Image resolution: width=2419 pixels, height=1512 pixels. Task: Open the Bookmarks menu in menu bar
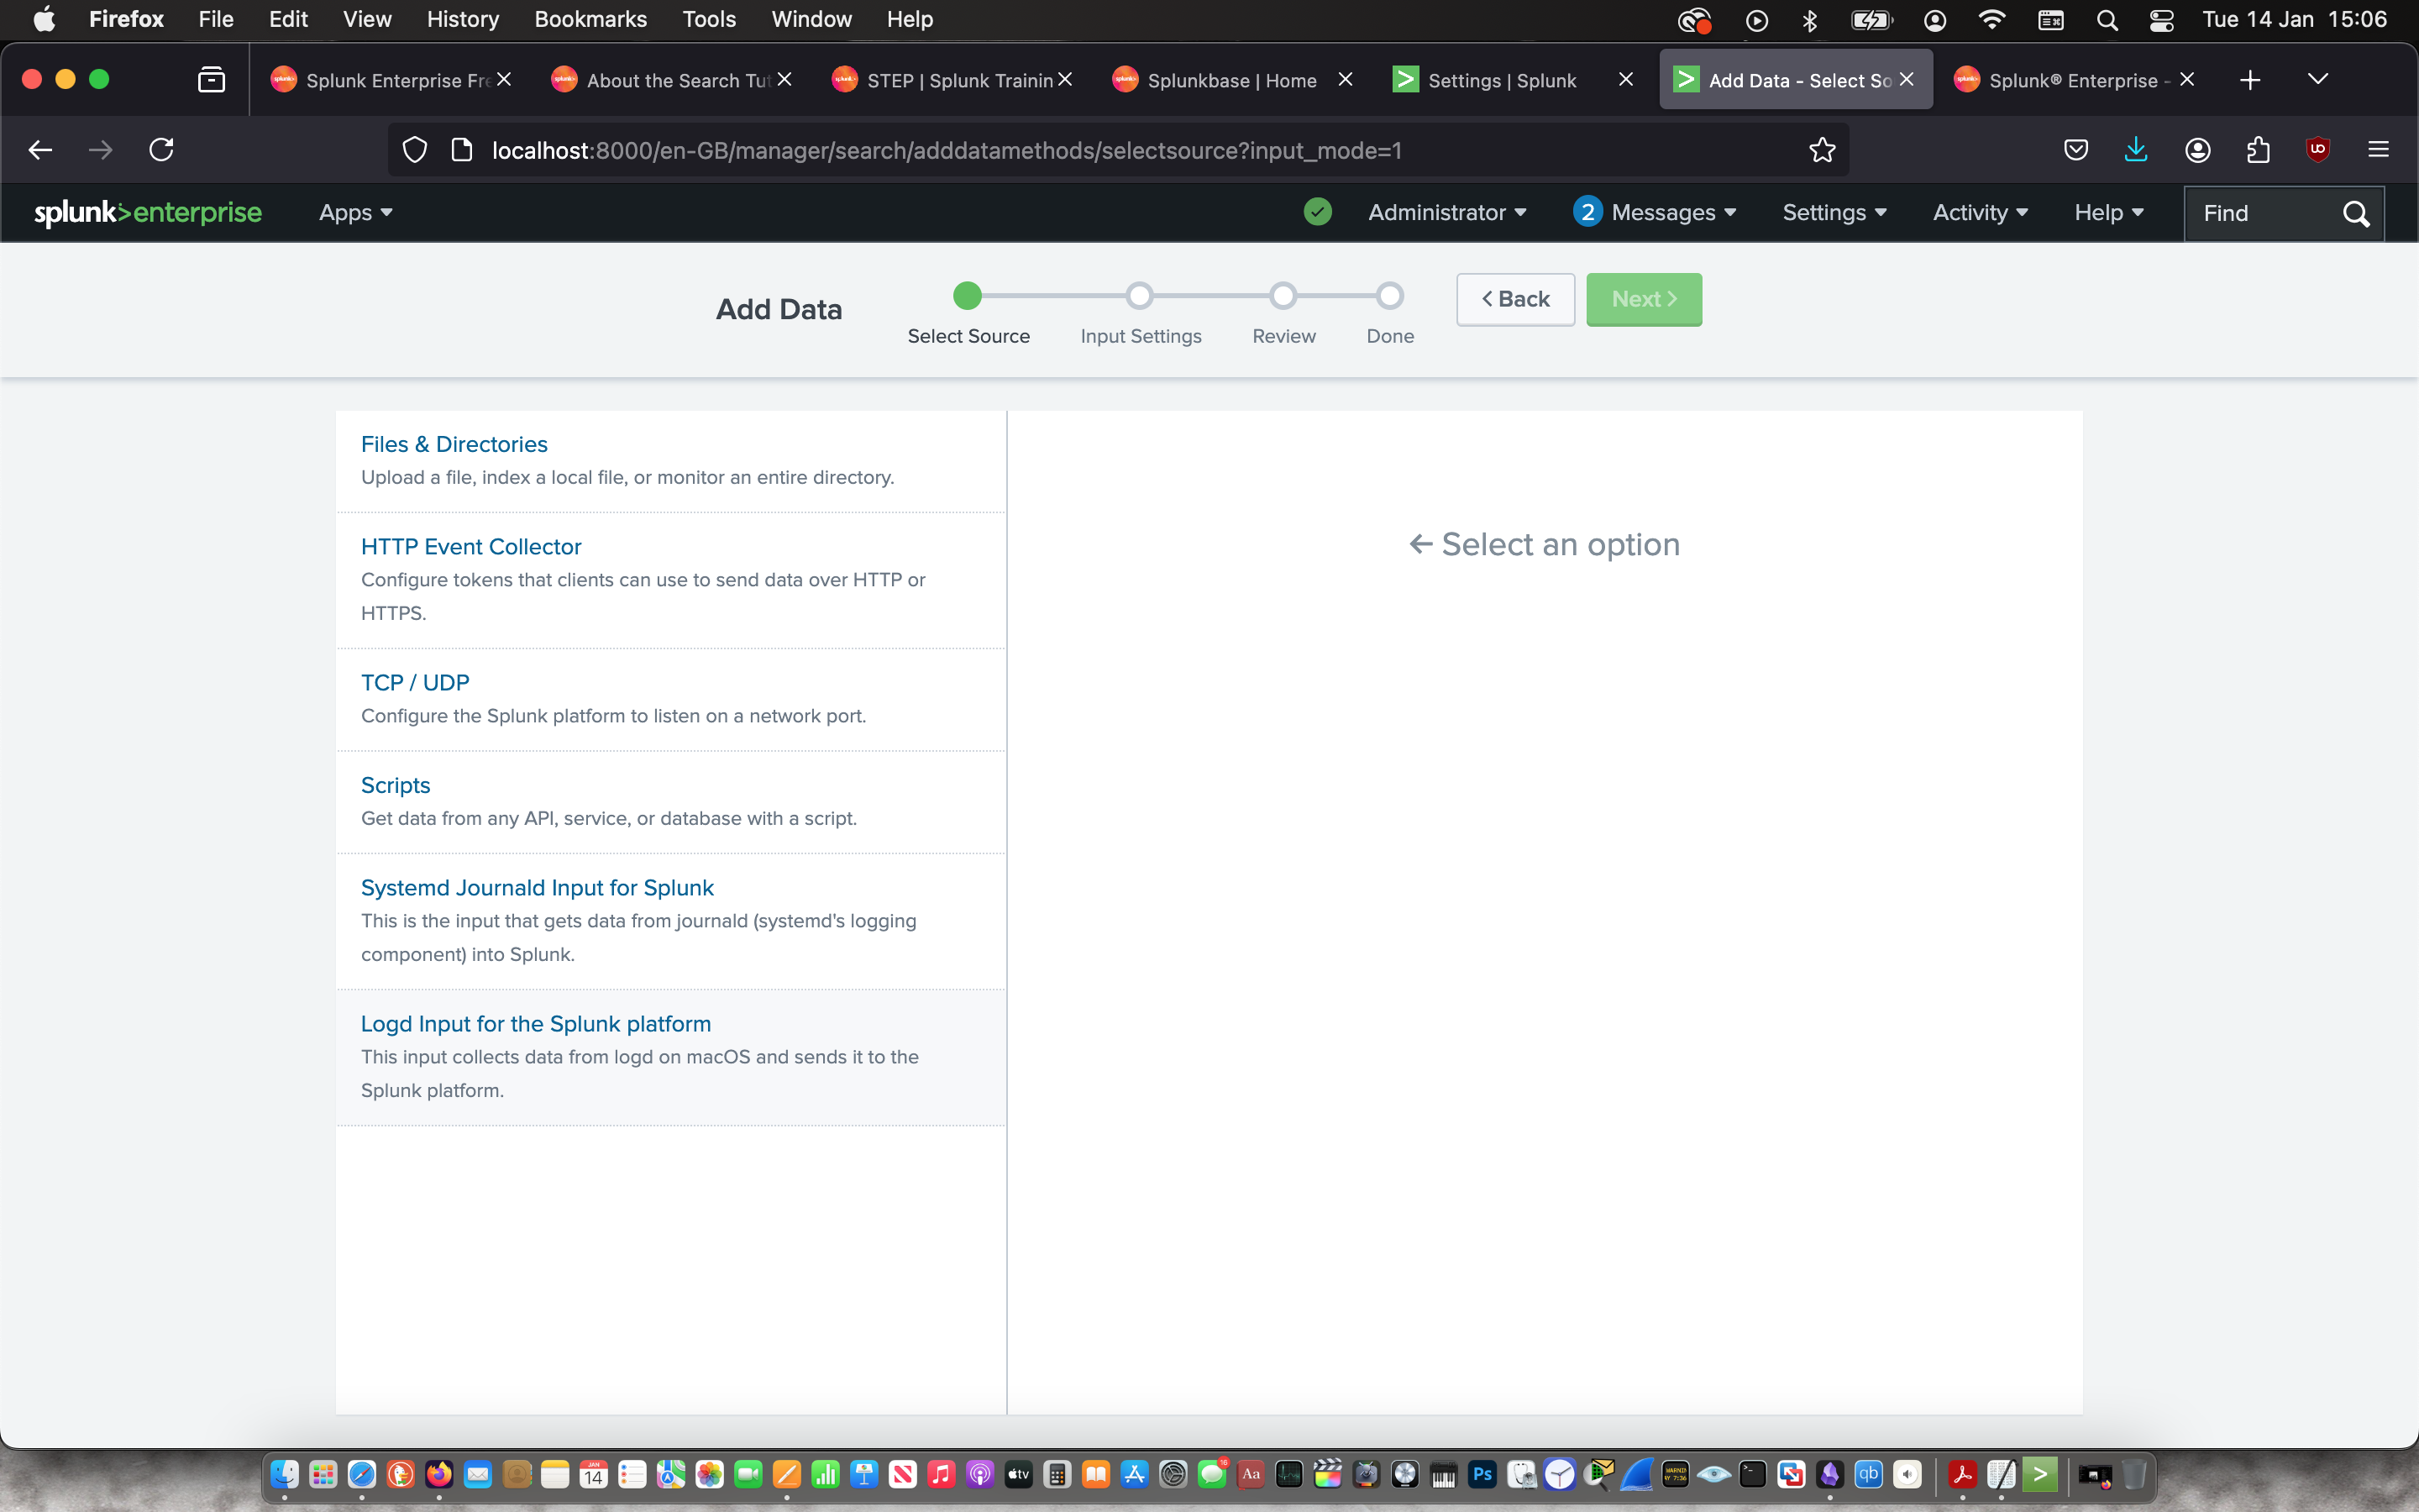[590, 19]
